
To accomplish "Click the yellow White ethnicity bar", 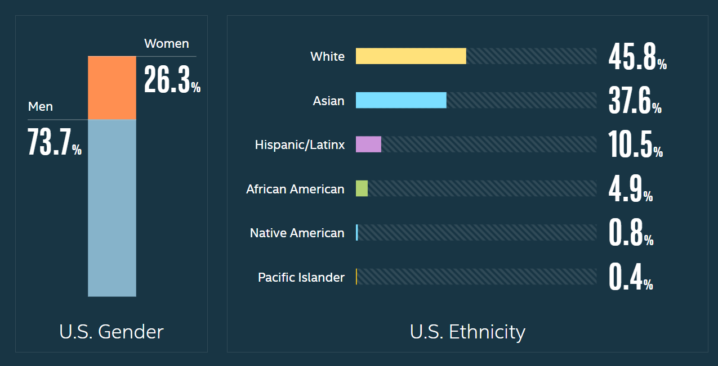I will click(411, 56).
